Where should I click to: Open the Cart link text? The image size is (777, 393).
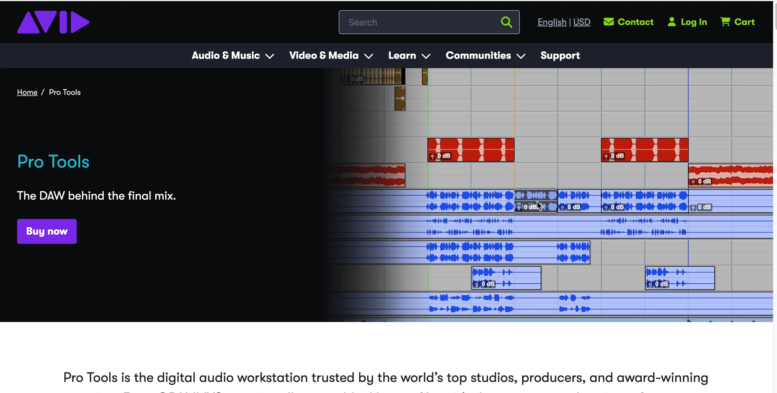pos(744,22)
